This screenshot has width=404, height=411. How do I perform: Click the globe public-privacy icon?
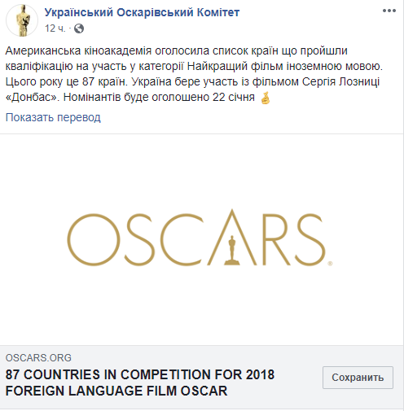pyautogui.click(x=79, y=28)
